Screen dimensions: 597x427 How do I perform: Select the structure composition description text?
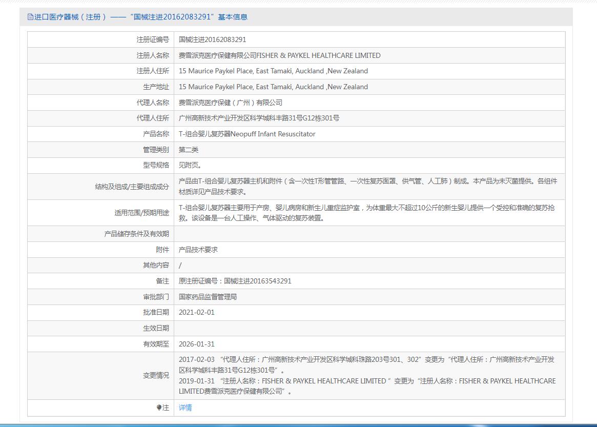pyautogui.click(x=368, y=187)
